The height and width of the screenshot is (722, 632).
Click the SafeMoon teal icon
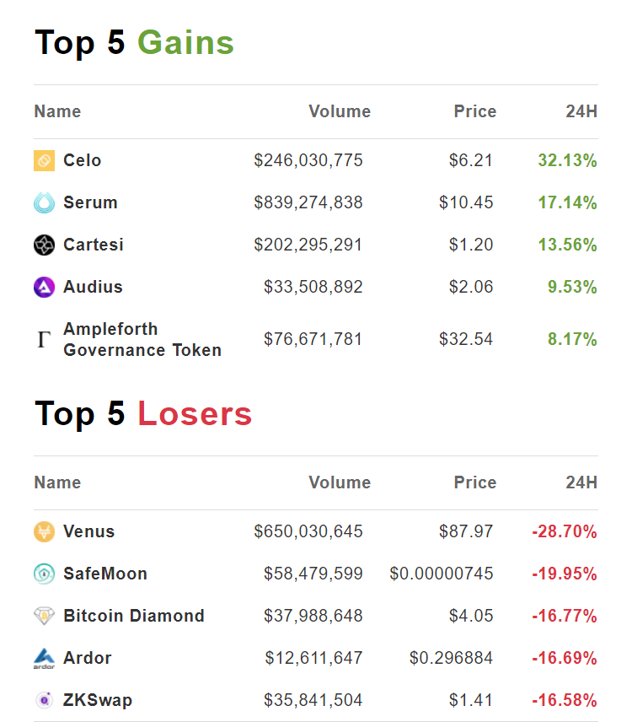[x=44, y=574]
